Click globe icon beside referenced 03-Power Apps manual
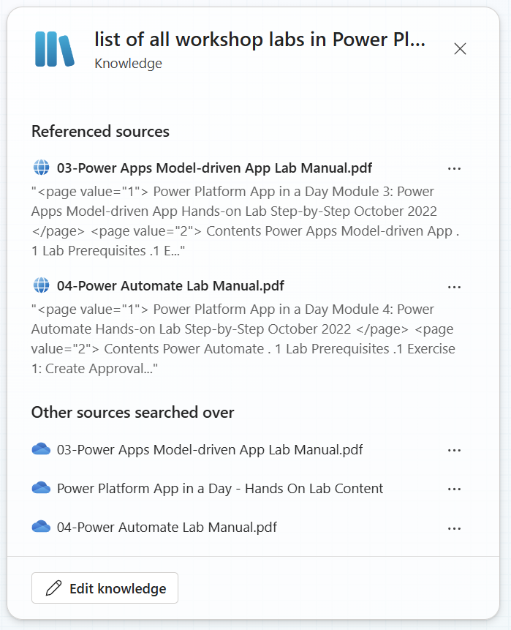The height and width of the screenshot is (630, 511). (41, 168)
